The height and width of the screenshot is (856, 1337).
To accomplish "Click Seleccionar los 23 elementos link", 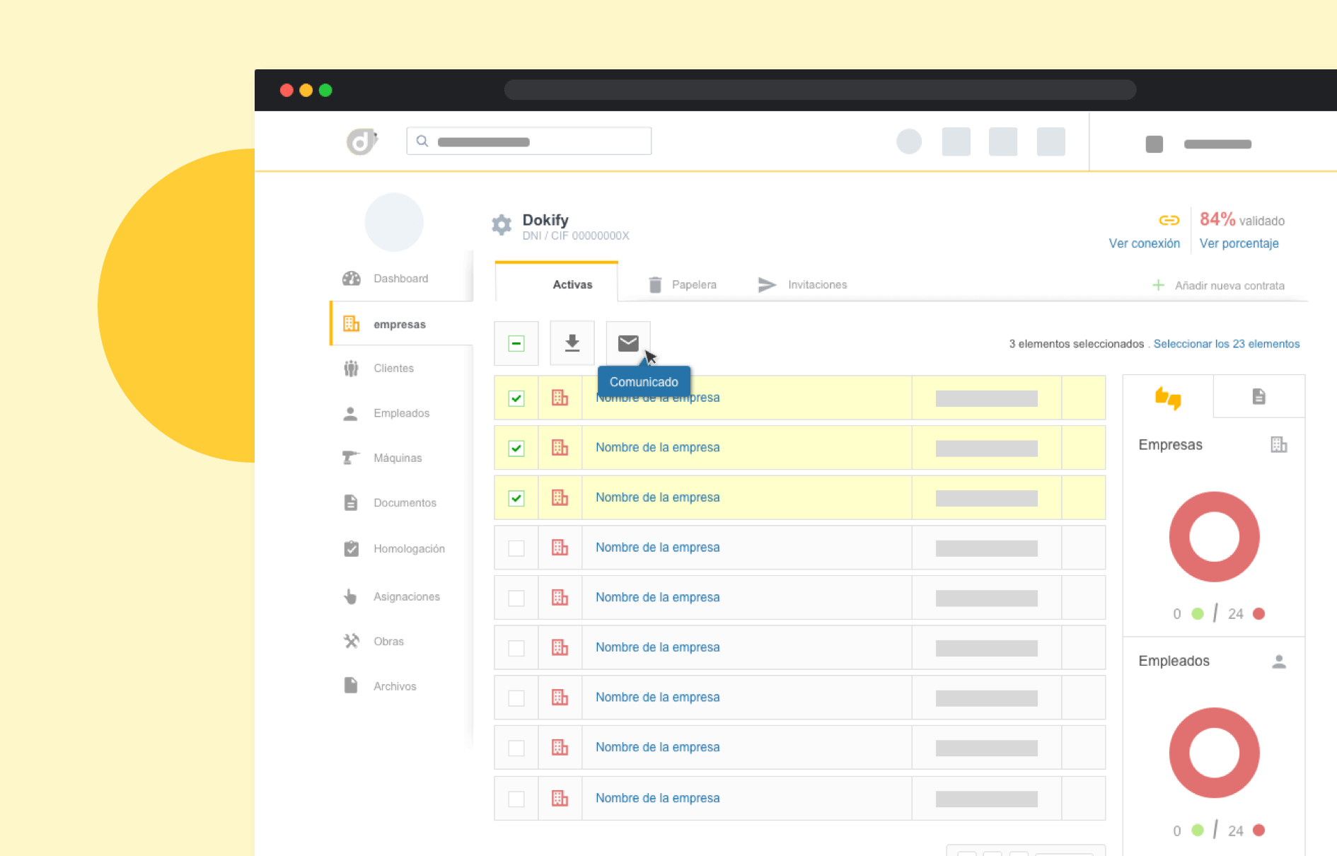I will coord(1226,344).
